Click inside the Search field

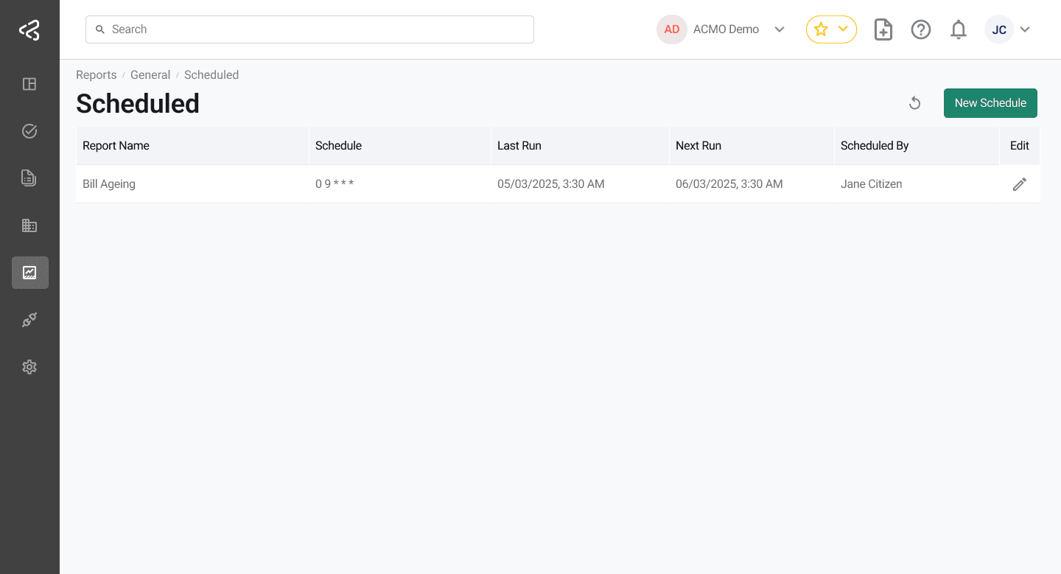pyautogui.click(x=309, y=29)
